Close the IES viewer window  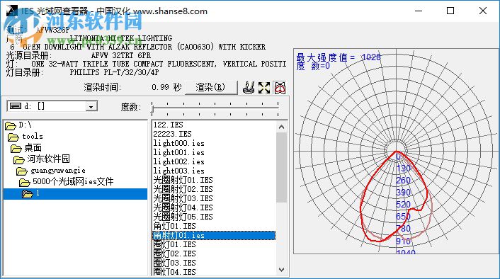483,11
